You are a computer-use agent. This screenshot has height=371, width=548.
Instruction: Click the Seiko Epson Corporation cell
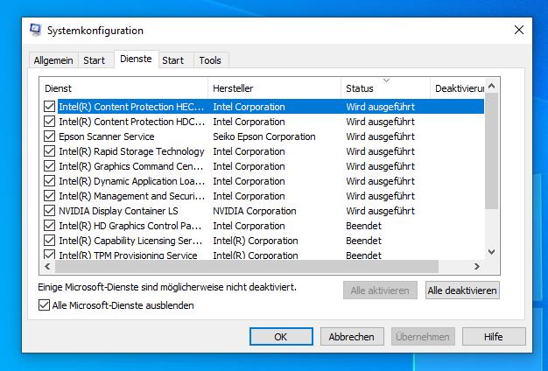pyautogui.click(x=264, y=136)
